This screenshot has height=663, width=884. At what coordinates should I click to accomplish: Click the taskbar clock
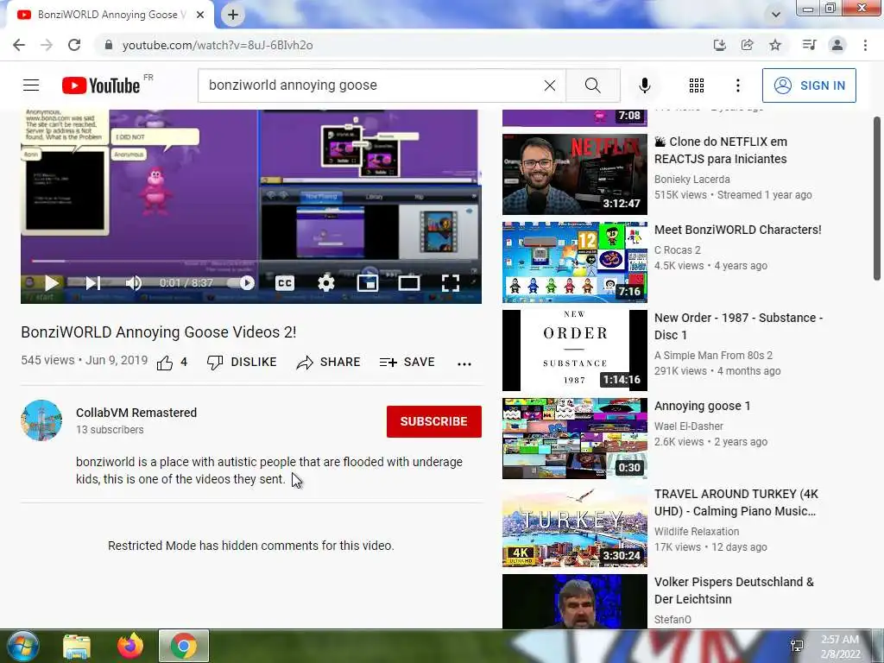(x=840, y=647)
